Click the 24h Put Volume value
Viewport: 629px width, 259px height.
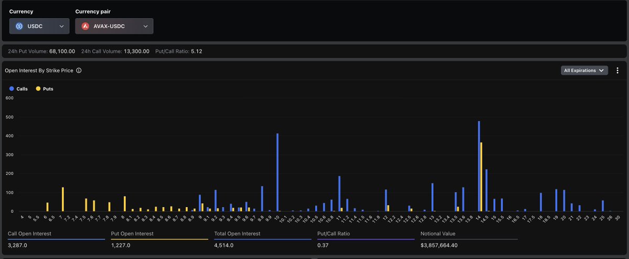pyautogui.click(x=62, y=51)
